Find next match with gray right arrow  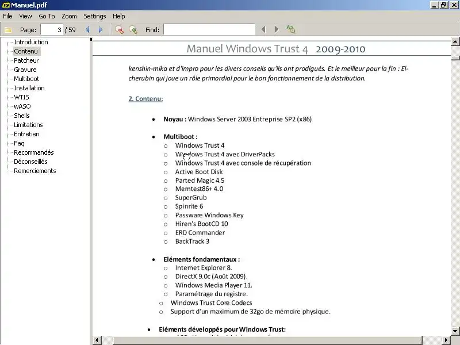click(x=277, y=30)
